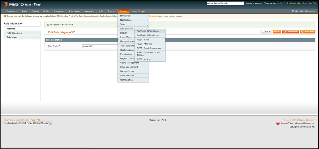
Task: Click the Magento logo icon in header
Action: click(x=6, y=4)
